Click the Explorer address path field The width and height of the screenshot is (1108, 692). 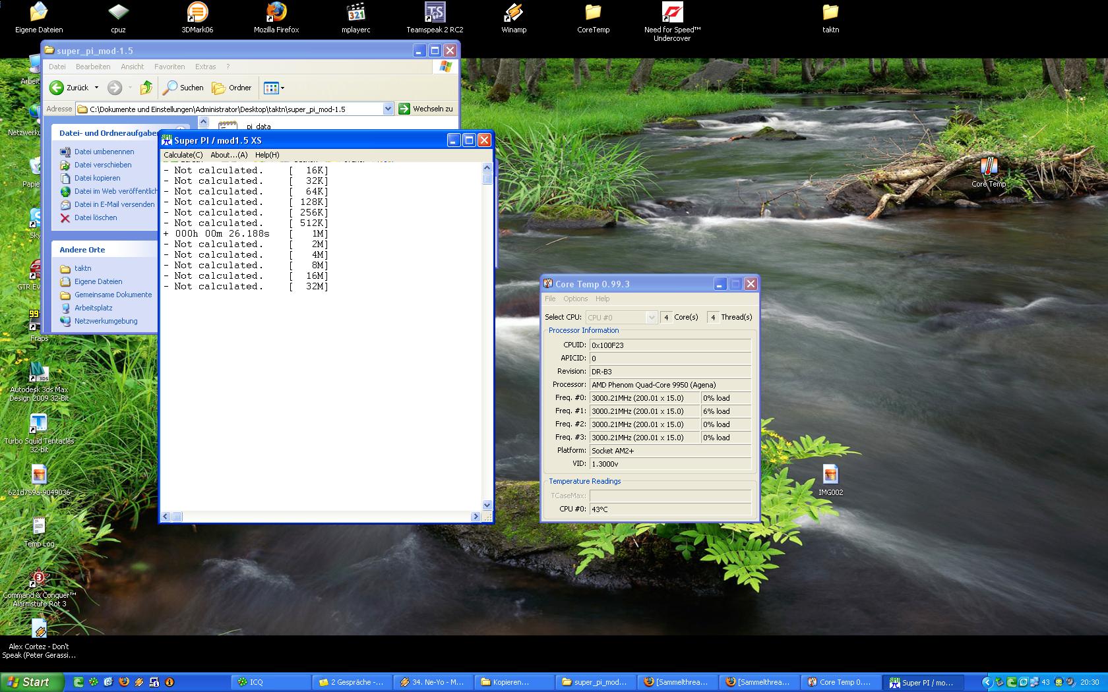[x=230, y=109]
